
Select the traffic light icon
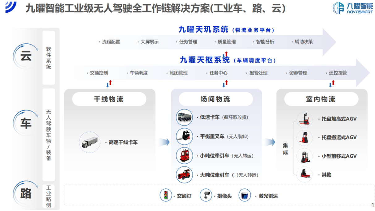click(x=166, y=196)
